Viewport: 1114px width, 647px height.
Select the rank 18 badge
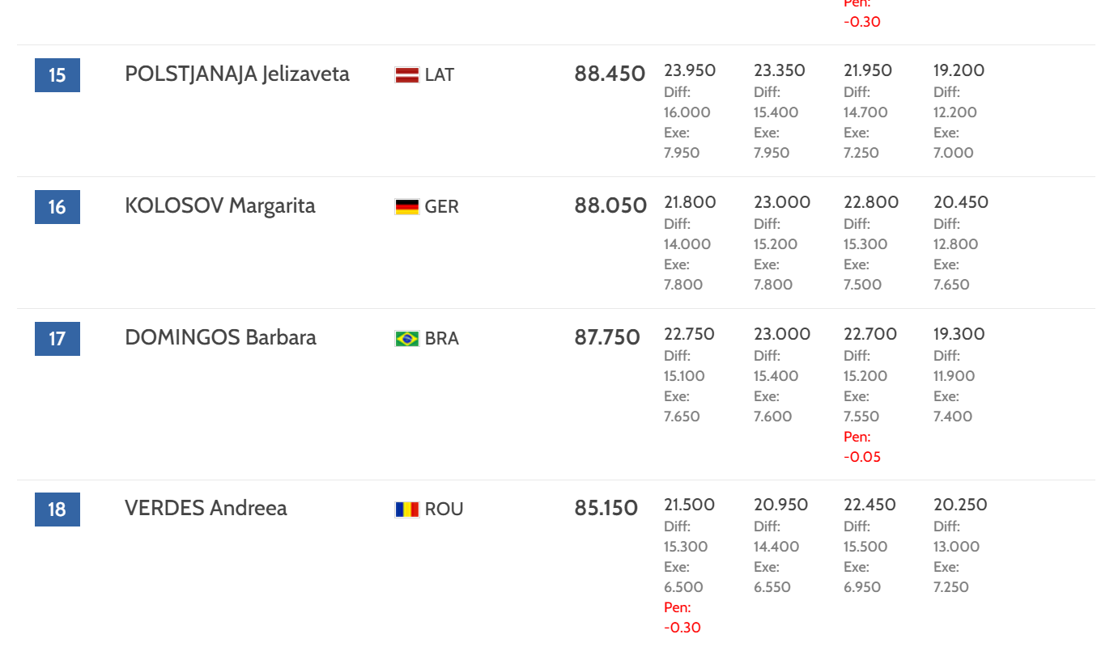[57, 510]
